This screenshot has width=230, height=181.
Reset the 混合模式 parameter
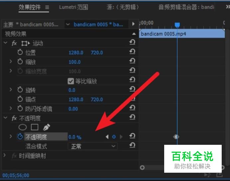(132, 145)
